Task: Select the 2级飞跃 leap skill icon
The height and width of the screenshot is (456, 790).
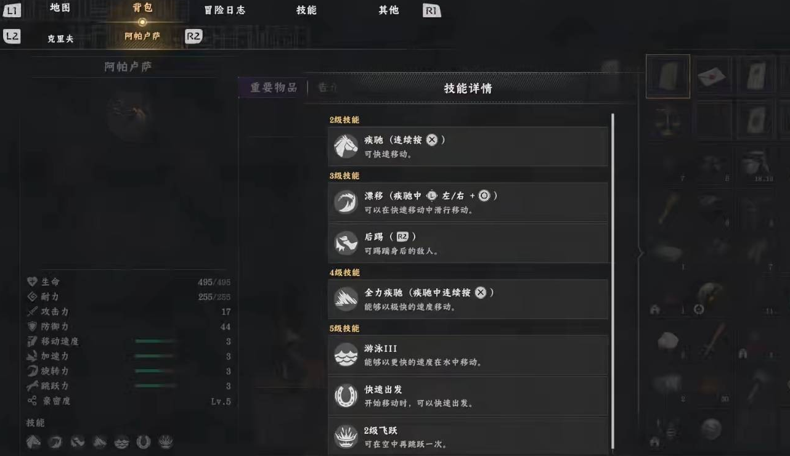Action: click(x=346, y=437)
